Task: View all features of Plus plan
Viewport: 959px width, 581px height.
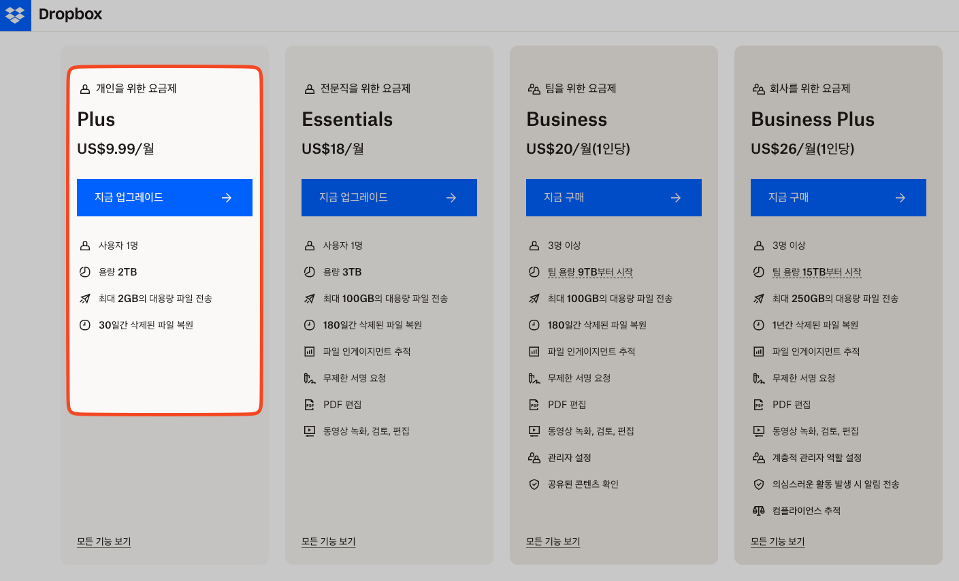Action: (x=104, y=542)
